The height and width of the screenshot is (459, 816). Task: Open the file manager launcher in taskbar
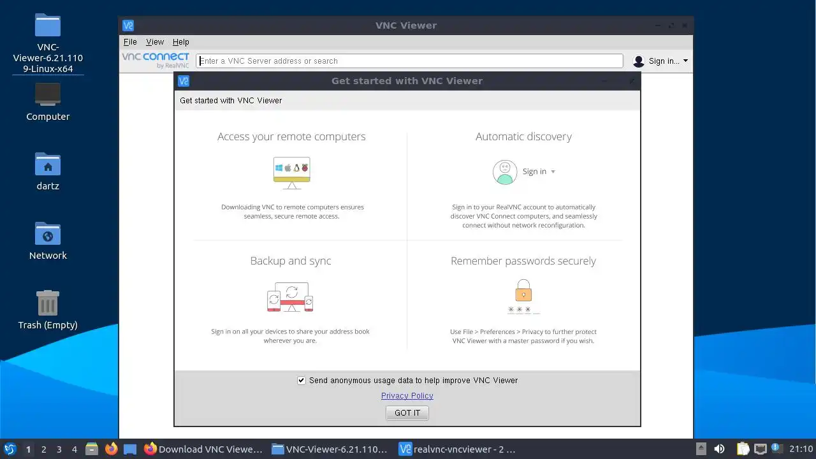pos(92,449)
